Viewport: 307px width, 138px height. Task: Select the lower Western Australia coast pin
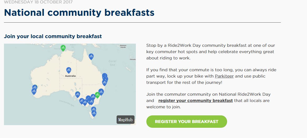point(34,91)
